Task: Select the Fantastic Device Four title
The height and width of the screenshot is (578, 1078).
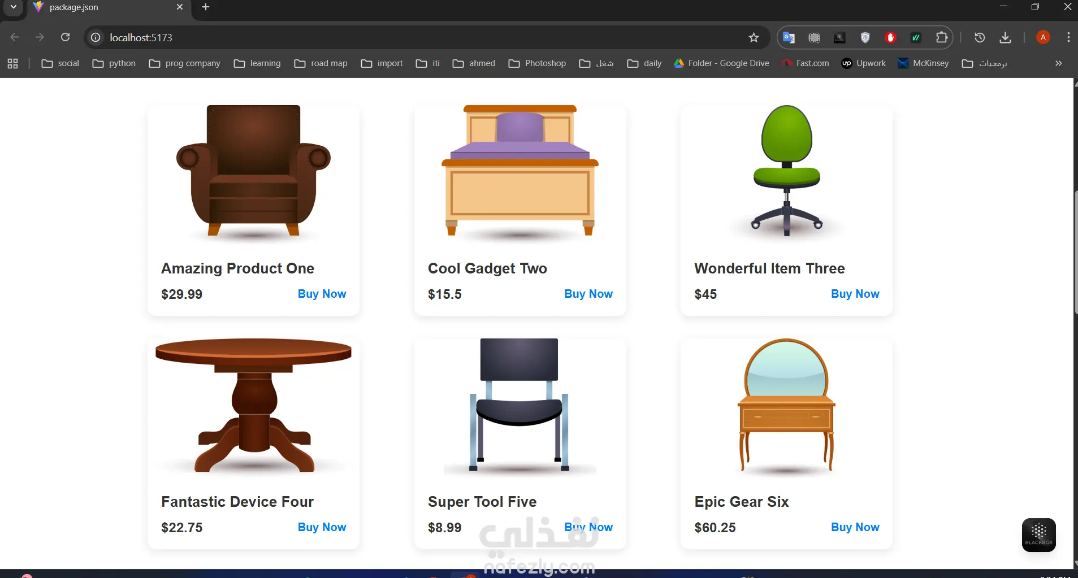Action: 237,502
